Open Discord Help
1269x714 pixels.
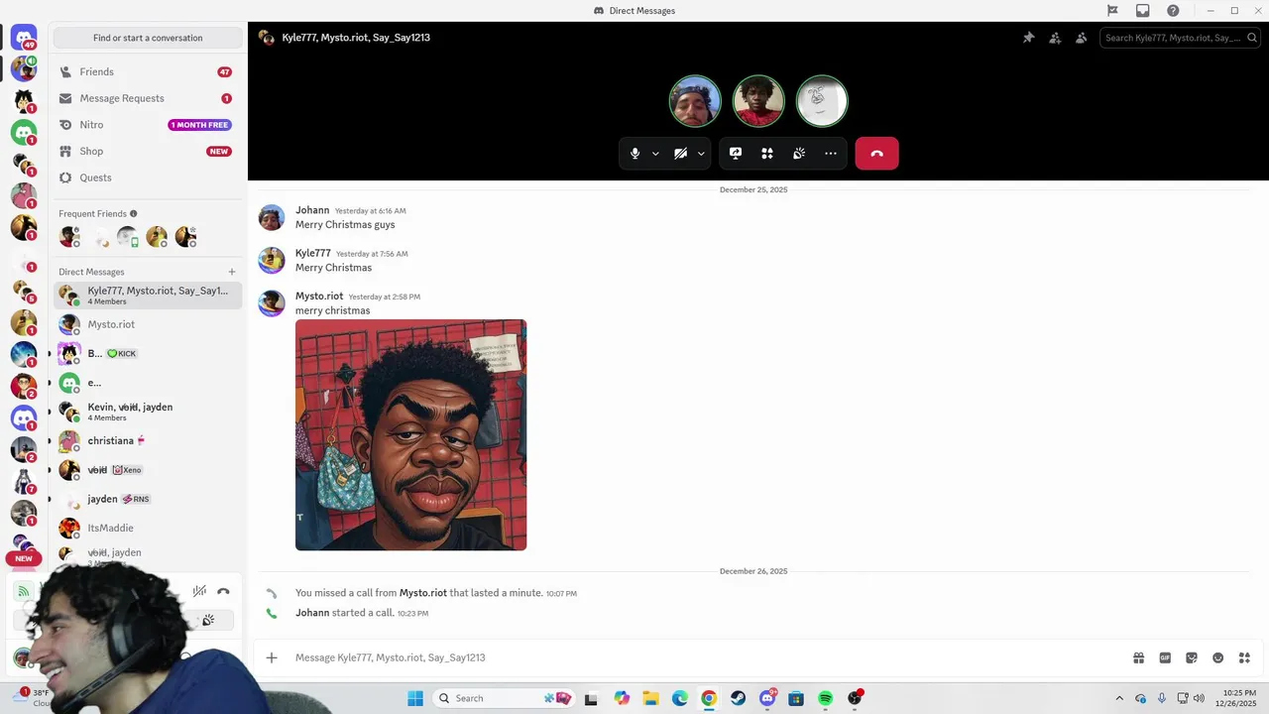coord(1174,11)
